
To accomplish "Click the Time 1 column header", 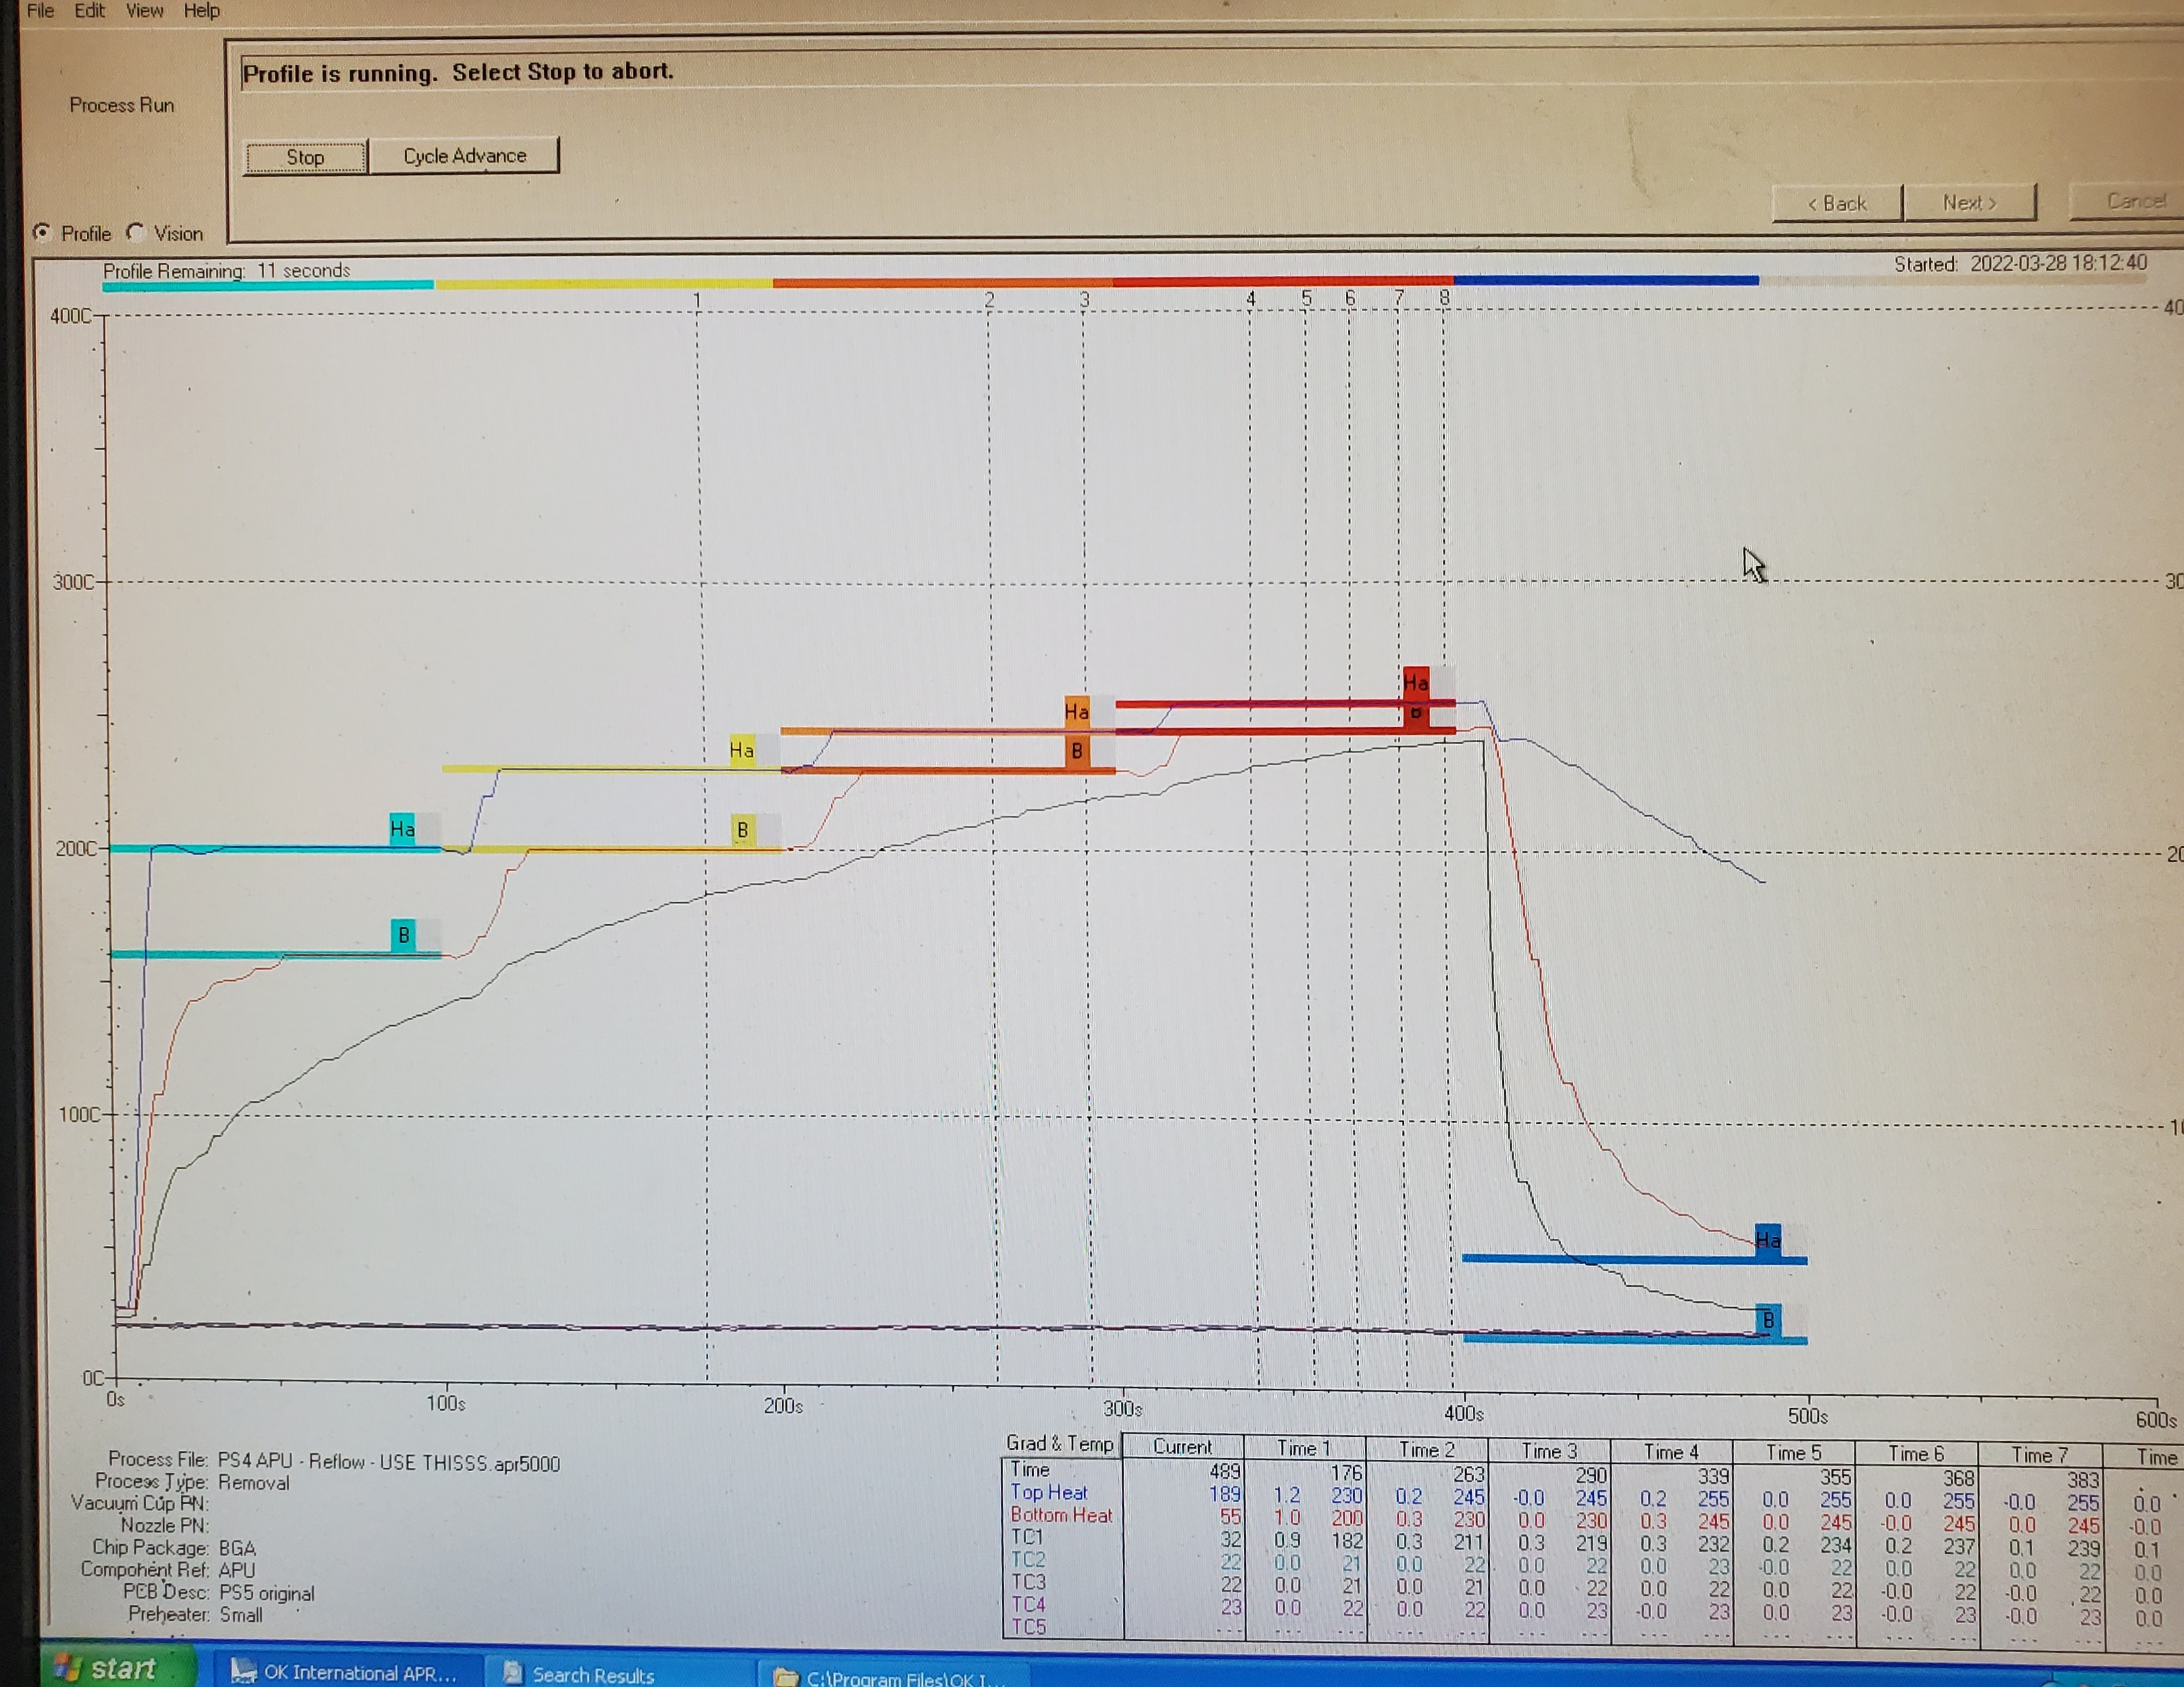I will [x=1304, y=1448].
